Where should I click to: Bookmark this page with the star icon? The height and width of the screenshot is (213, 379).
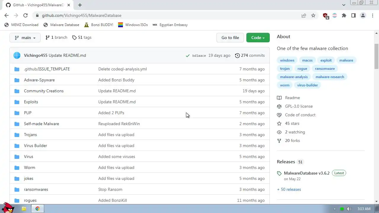click(x=313, y=15)
